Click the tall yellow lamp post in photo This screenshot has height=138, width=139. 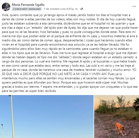coord(12,116)
